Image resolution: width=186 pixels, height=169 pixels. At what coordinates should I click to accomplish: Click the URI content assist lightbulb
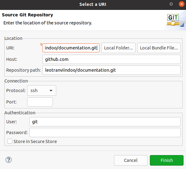[41, 44]
